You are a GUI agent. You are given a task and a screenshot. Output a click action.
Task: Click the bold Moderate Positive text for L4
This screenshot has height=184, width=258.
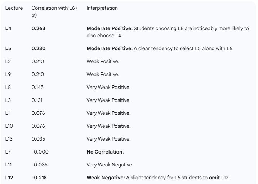tap(109, 28)
